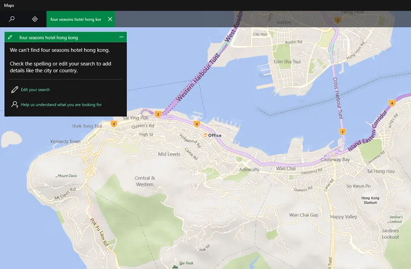Click the Cross Harbour Tunl label

(x=338, y=98)
